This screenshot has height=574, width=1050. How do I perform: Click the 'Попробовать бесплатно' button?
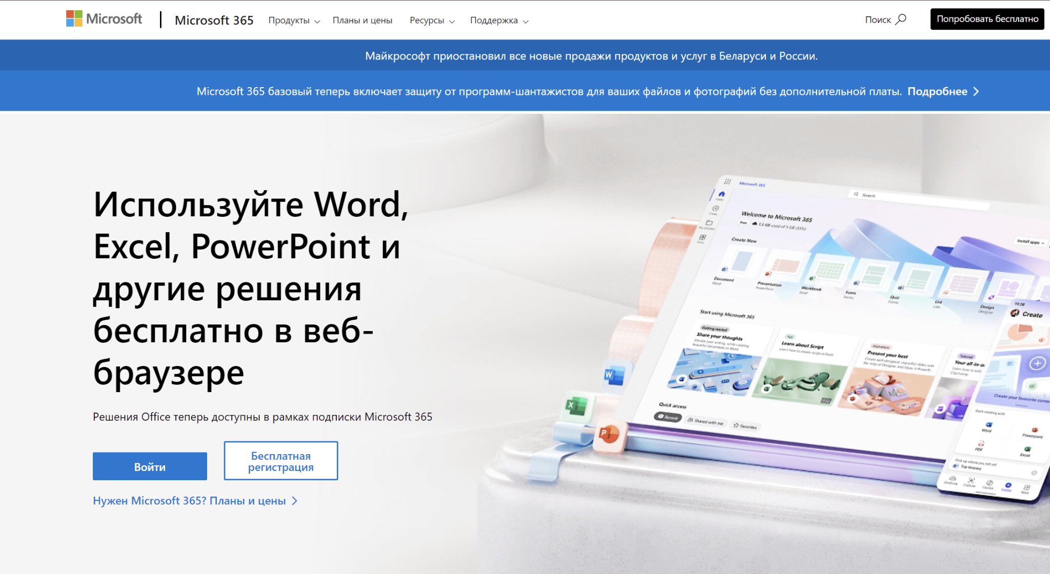pyautogui.click(x=987, y=19)
